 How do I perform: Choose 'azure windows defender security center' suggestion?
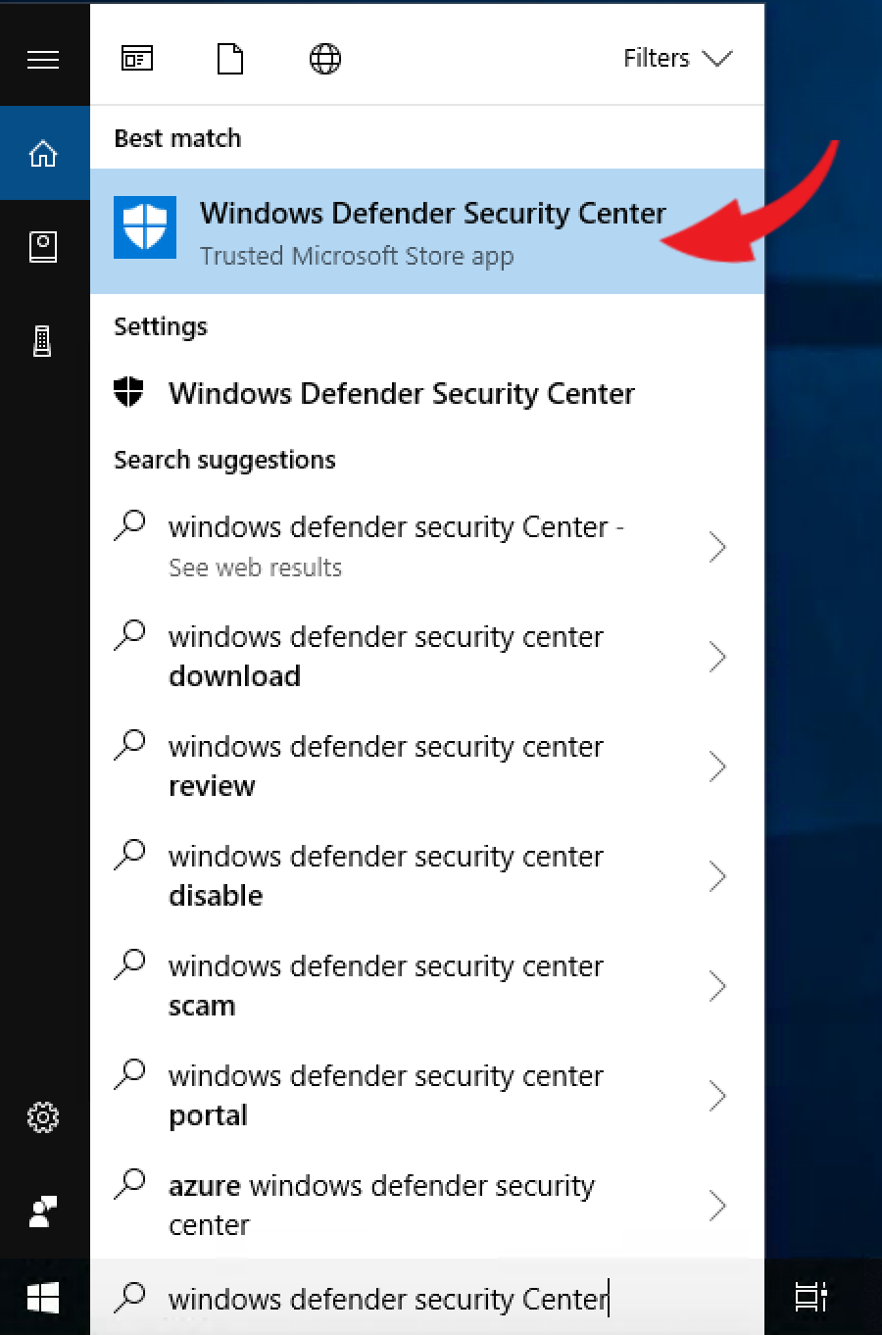[382, 1206]
